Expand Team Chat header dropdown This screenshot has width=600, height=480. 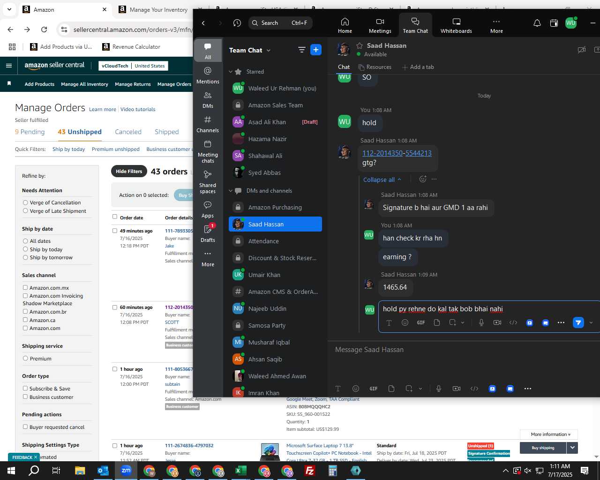[x=269, y=50]
